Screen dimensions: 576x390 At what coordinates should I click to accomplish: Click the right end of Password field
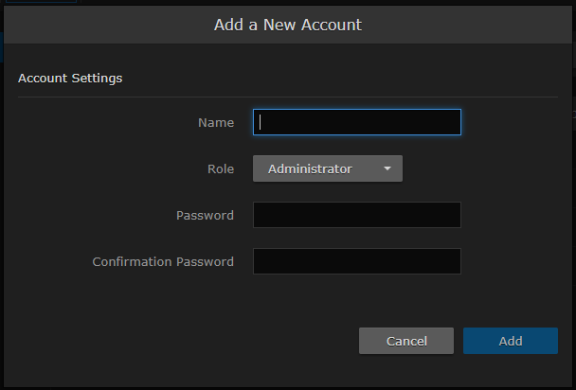[x=453, y=215]
